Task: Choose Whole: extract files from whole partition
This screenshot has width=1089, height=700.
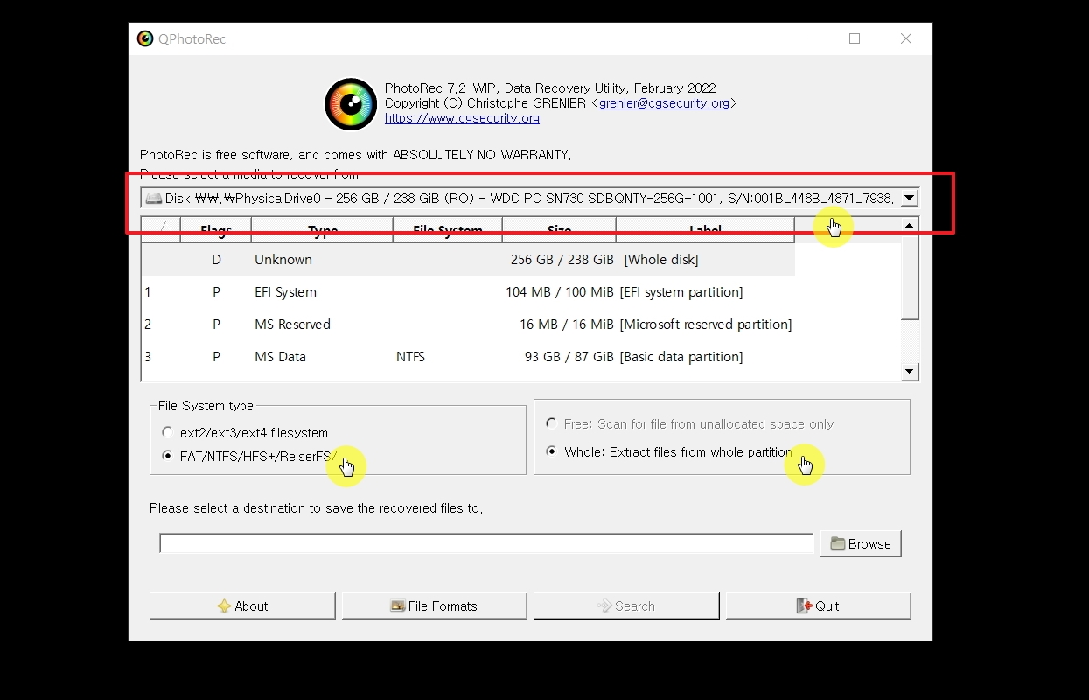Action: point(669,451)
